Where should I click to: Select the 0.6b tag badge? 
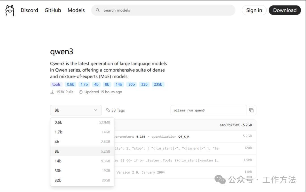[x=71, y=84]
